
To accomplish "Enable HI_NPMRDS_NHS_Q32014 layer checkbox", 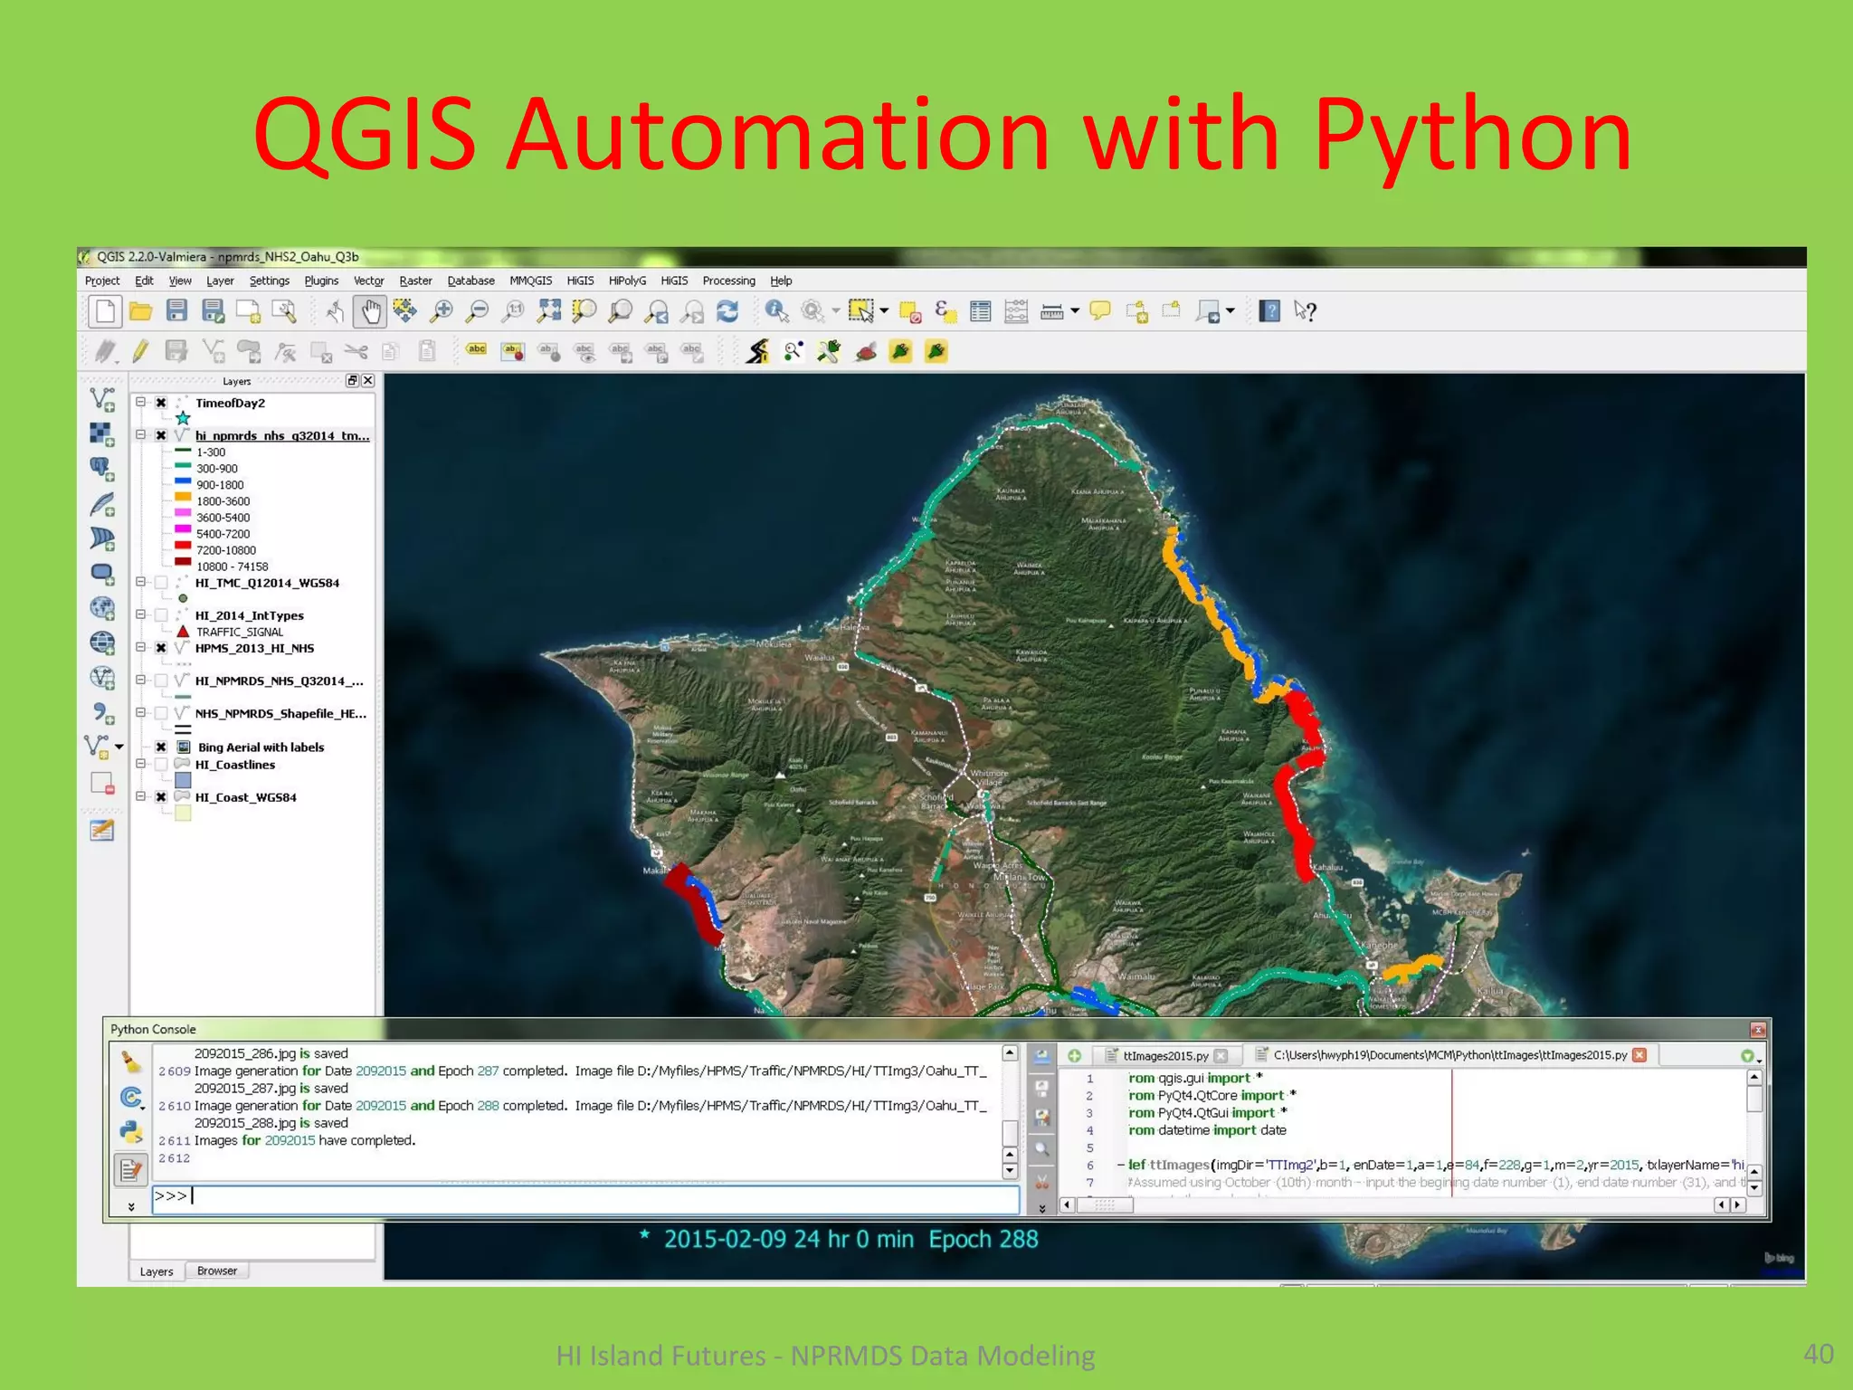I will tap(161, 681).
